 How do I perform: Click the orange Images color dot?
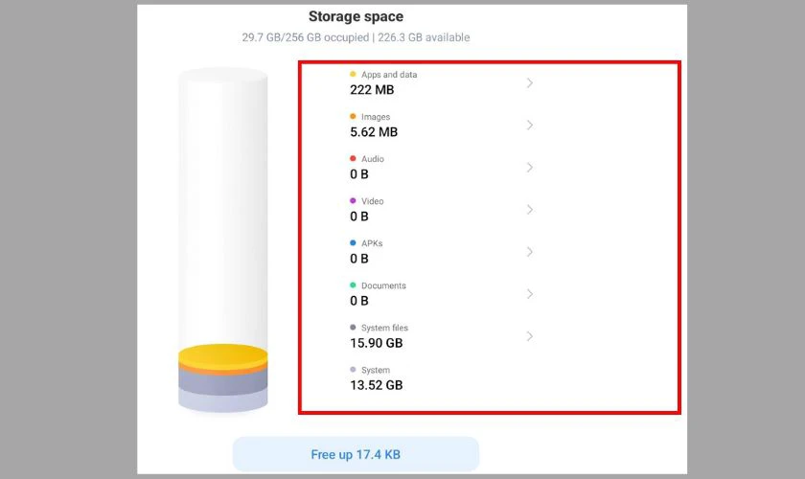pyautogui.click(x=353, y=116)
